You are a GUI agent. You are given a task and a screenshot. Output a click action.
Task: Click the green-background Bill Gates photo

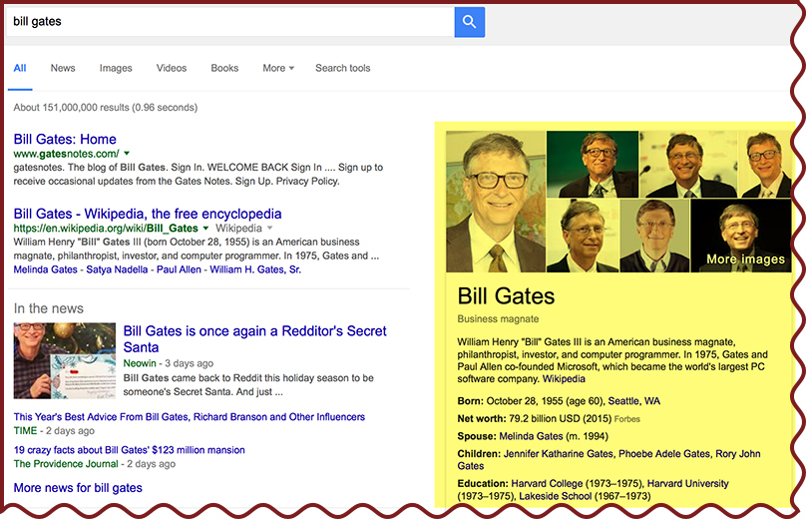pos(593,164)
